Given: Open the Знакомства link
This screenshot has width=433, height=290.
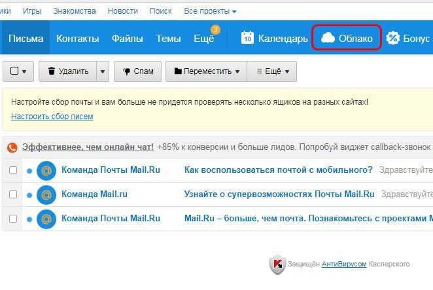Looking at the screenshot, I should point(75,11).
